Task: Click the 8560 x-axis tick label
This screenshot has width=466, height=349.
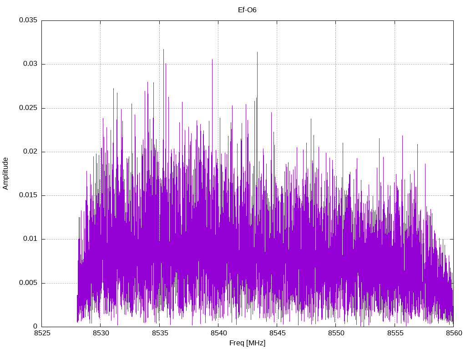Action: point(454,333)
